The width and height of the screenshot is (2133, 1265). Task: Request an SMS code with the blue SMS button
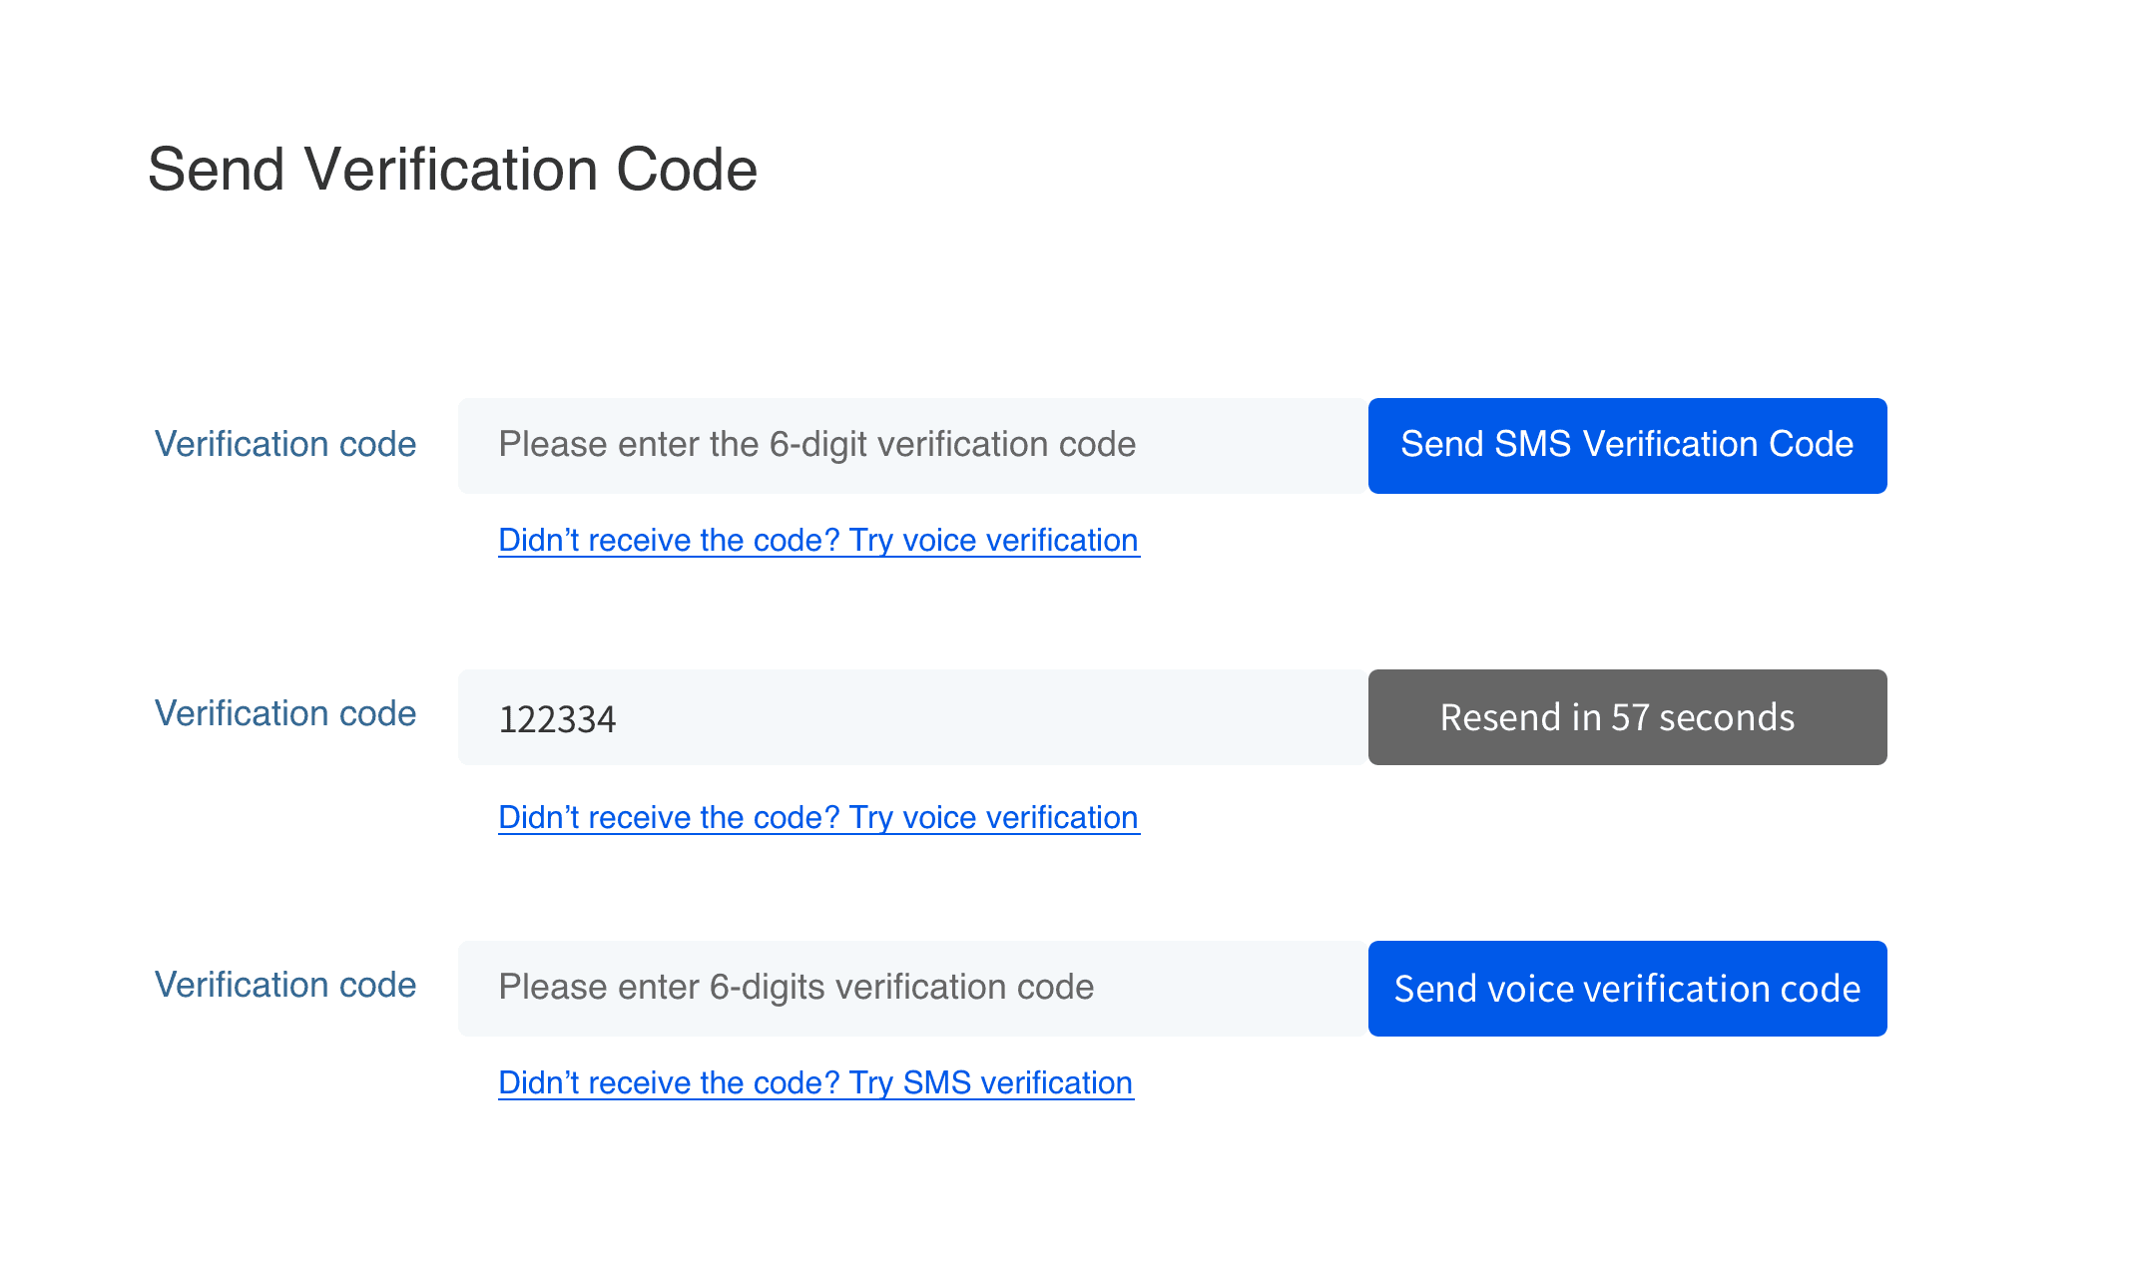[x=1627, y=445]
